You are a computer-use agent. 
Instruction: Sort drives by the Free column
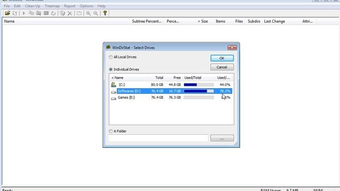173,77
